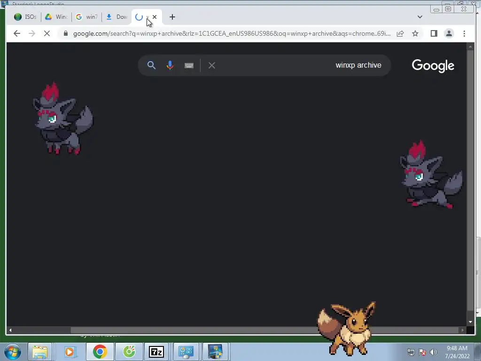
Task: Click the address bar URL
Action: coord(232,33)
